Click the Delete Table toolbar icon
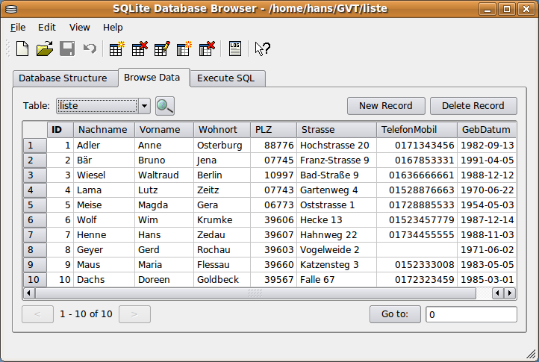Image resolution: width=539 pixels, height=362 pixels. point(139,49)
